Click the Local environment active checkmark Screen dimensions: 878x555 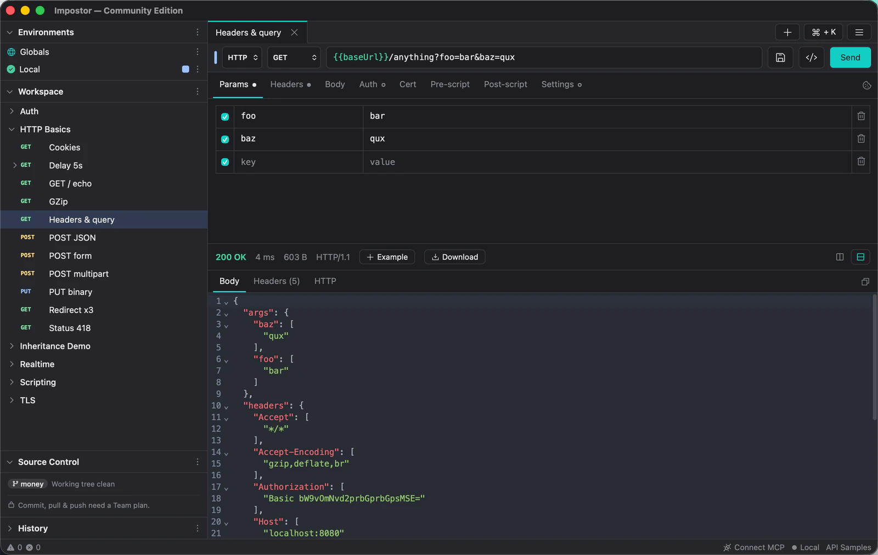point(11,69)
